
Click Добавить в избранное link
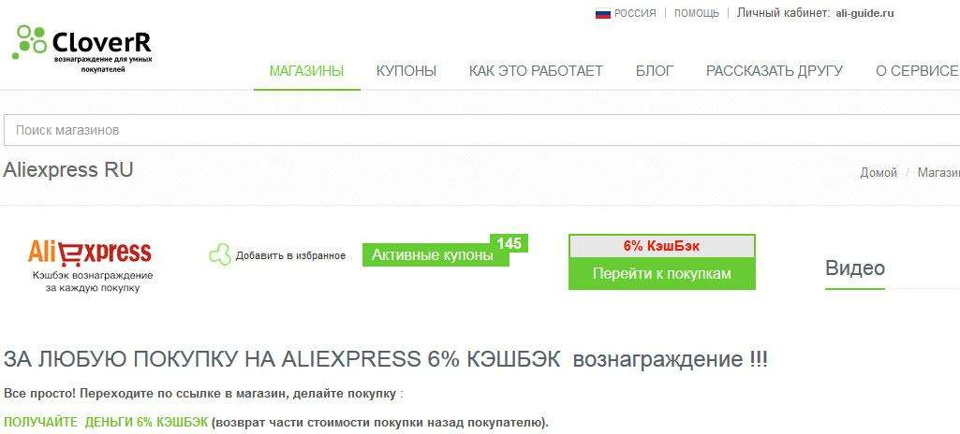290,256
